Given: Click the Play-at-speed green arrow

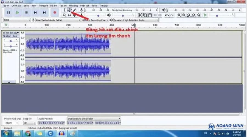Looking at the screenshot, I should (x=205, y=15).
